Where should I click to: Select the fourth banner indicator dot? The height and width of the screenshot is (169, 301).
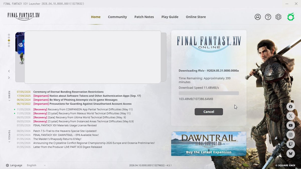pos(9,43)
